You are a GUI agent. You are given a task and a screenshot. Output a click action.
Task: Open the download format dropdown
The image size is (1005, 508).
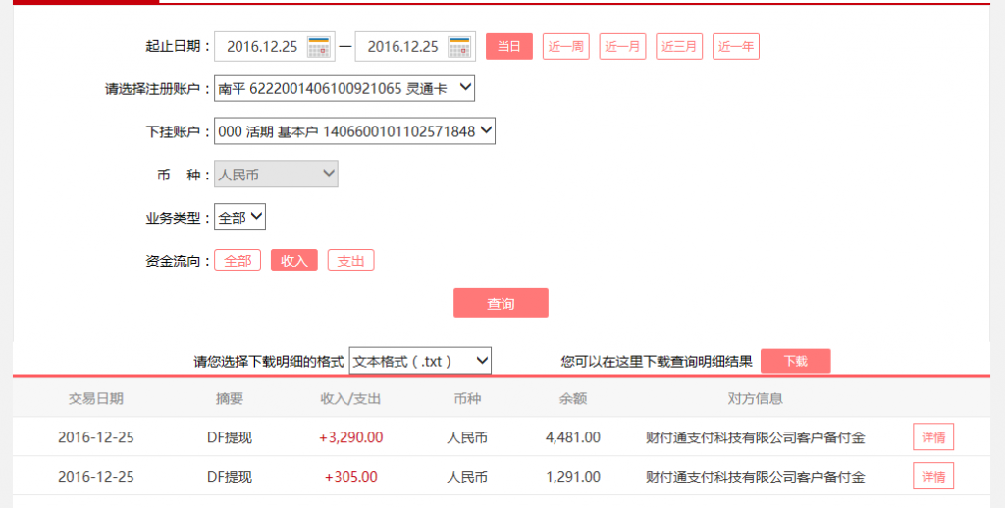click(420, 361)
